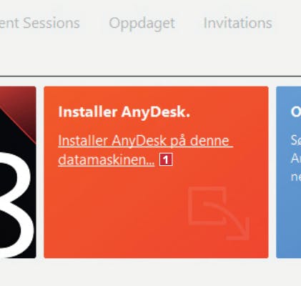This screenshot has width=301, height=286.
Task: Select the orange Installer AnyDesk tile background
Action: coord(156,172)
